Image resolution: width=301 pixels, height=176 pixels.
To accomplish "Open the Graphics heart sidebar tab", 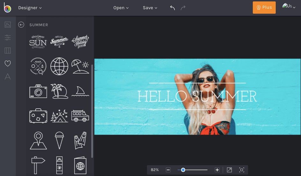I will 8,63.
